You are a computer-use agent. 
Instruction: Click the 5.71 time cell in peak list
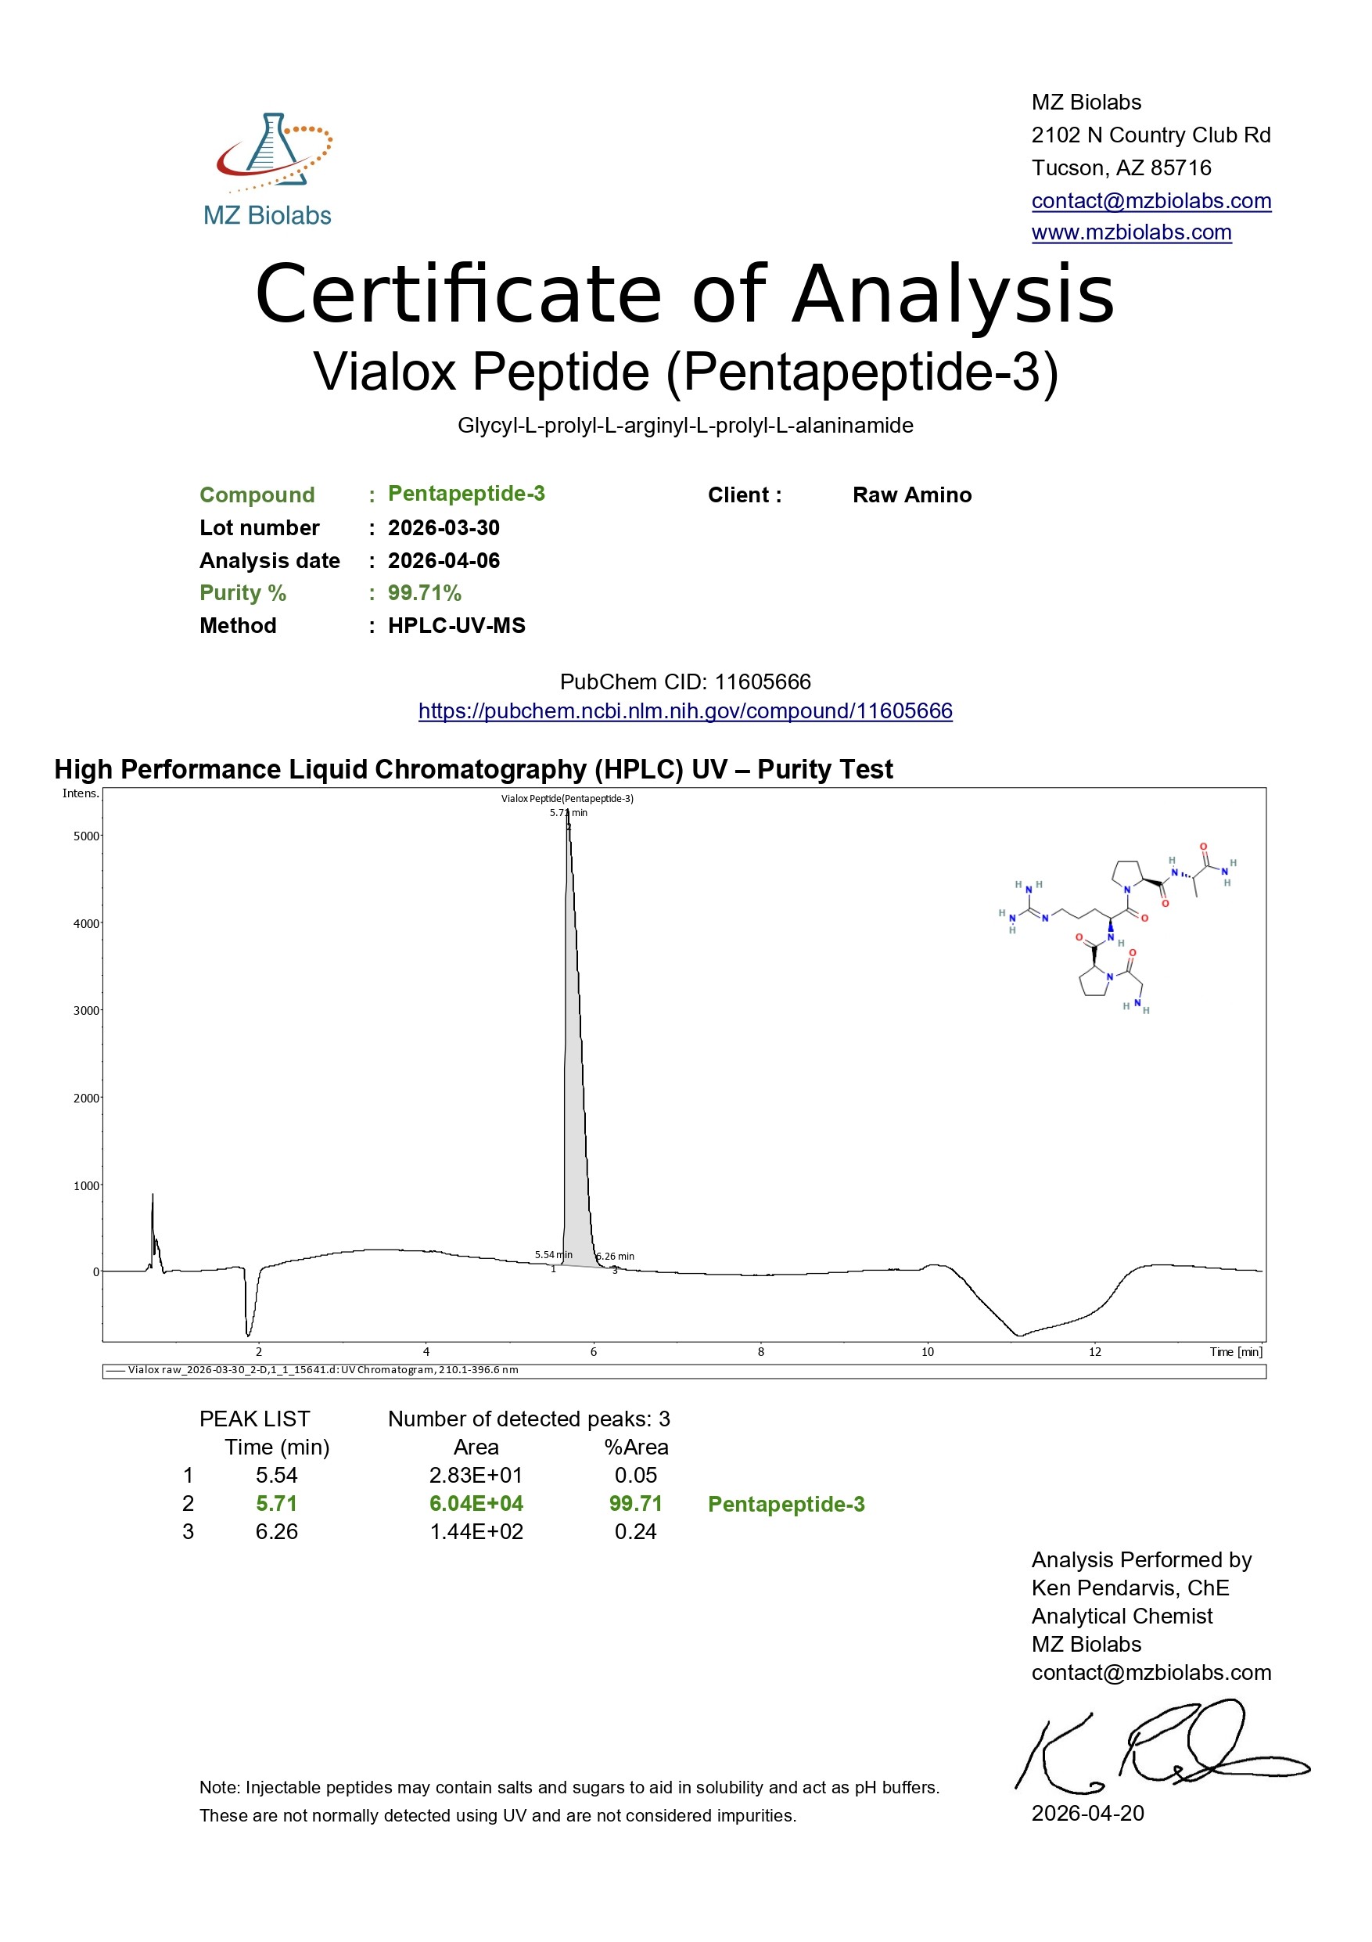click(x=276, y=1503)
